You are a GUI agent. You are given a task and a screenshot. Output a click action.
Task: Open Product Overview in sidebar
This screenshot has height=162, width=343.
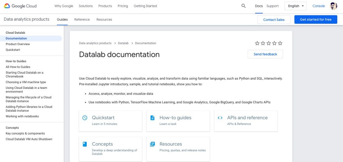pyautogui.click(x=18, y=44)
